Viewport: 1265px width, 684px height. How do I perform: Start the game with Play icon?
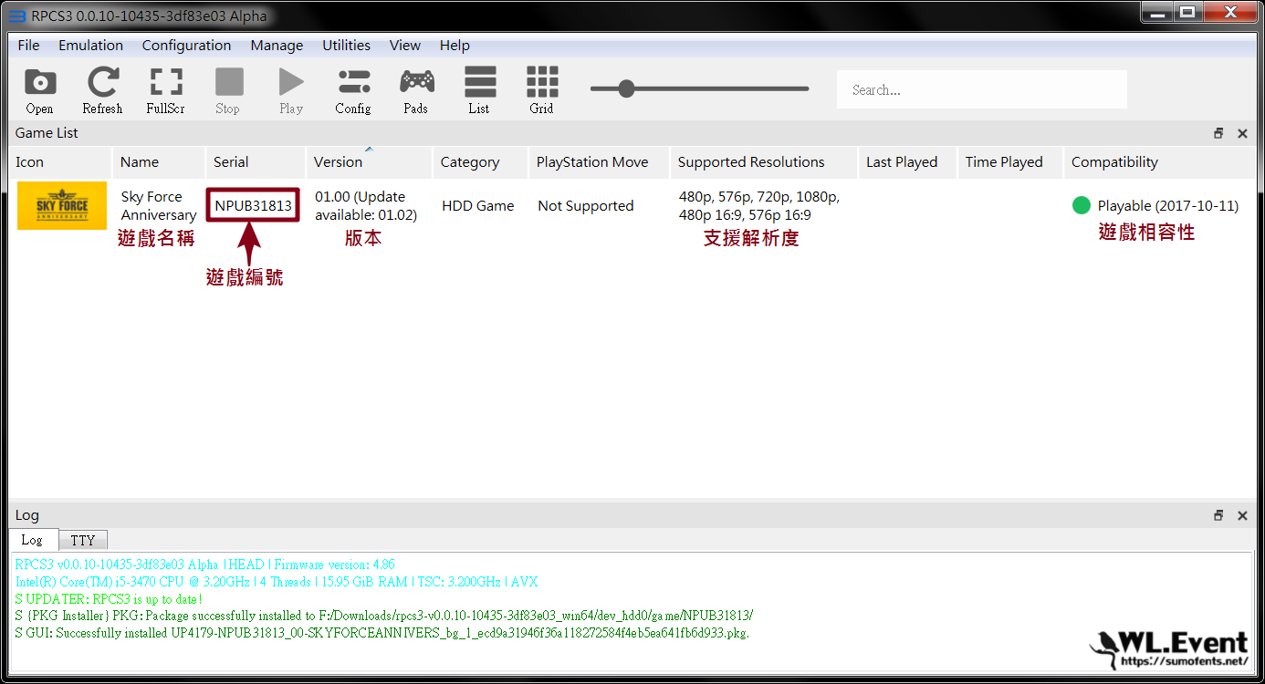(x=291, y=90)
